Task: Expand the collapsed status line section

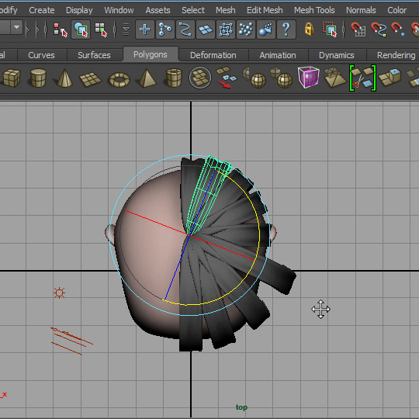Action: pyautogui.click(x=27, y=29)
